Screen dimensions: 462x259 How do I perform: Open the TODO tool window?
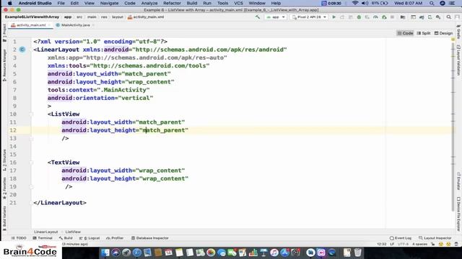pyautogui.click(x=19, y=238)
